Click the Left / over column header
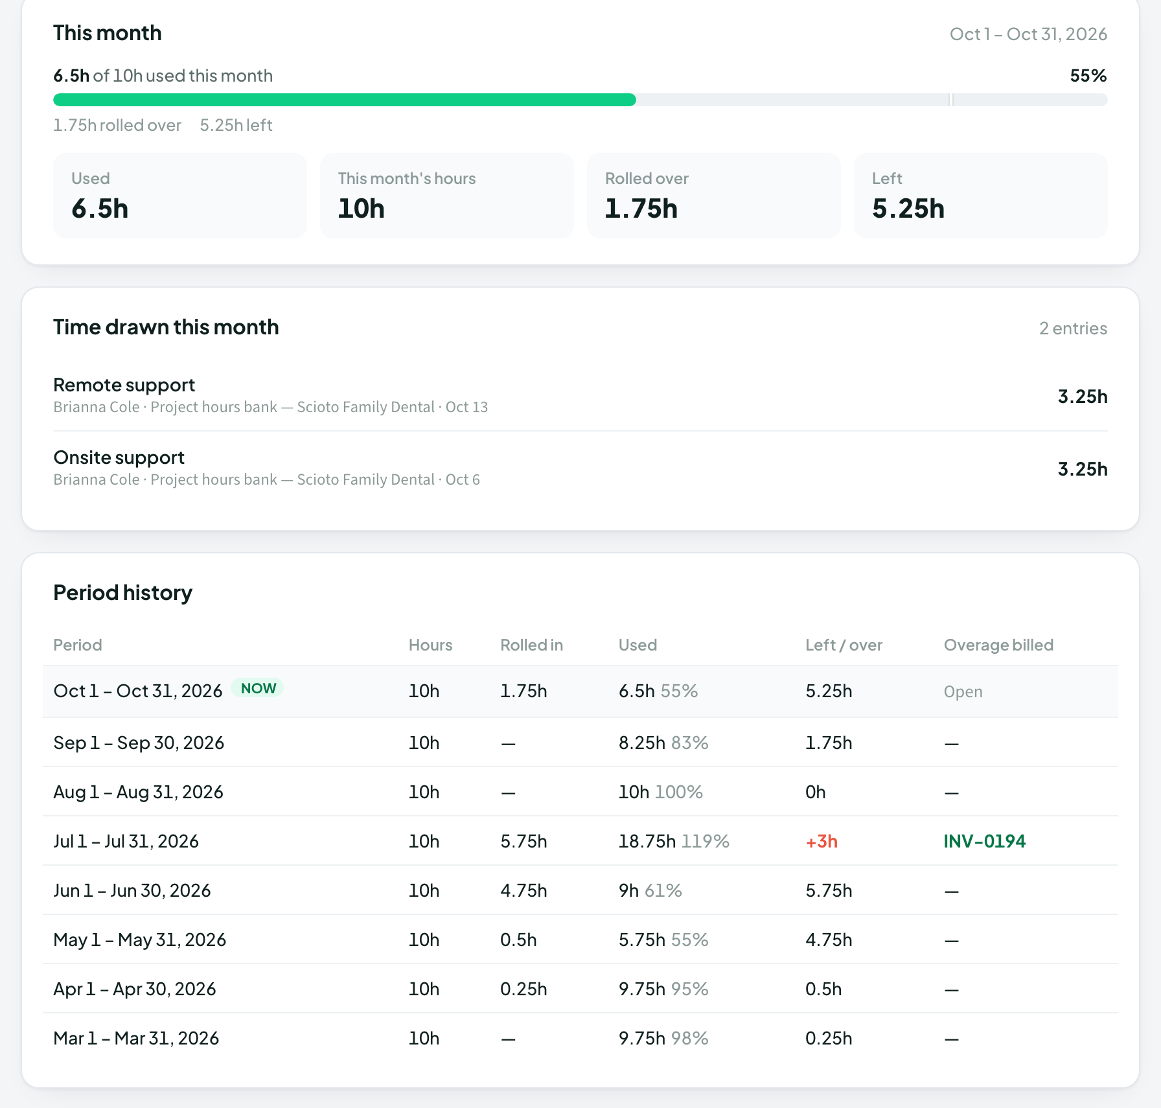Screen dimensions: 1161x1108 844,645
